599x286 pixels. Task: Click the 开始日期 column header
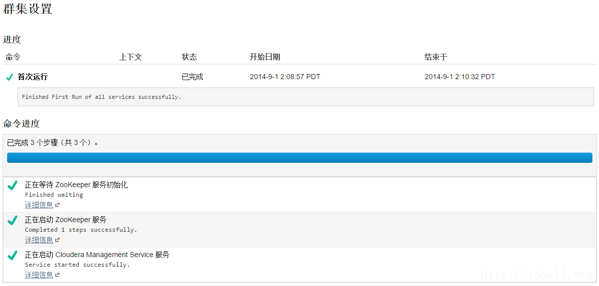[265, 57]
